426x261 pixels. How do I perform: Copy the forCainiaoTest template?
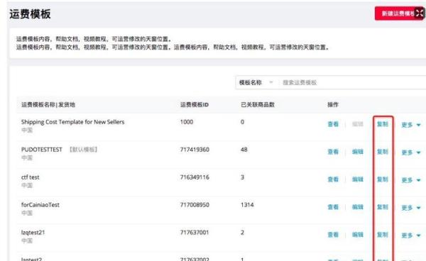click(383, 207)
